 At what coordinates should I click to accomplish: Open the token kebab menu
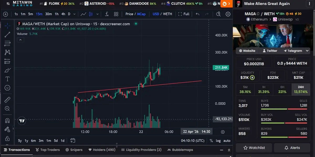(x=309, y=4)
